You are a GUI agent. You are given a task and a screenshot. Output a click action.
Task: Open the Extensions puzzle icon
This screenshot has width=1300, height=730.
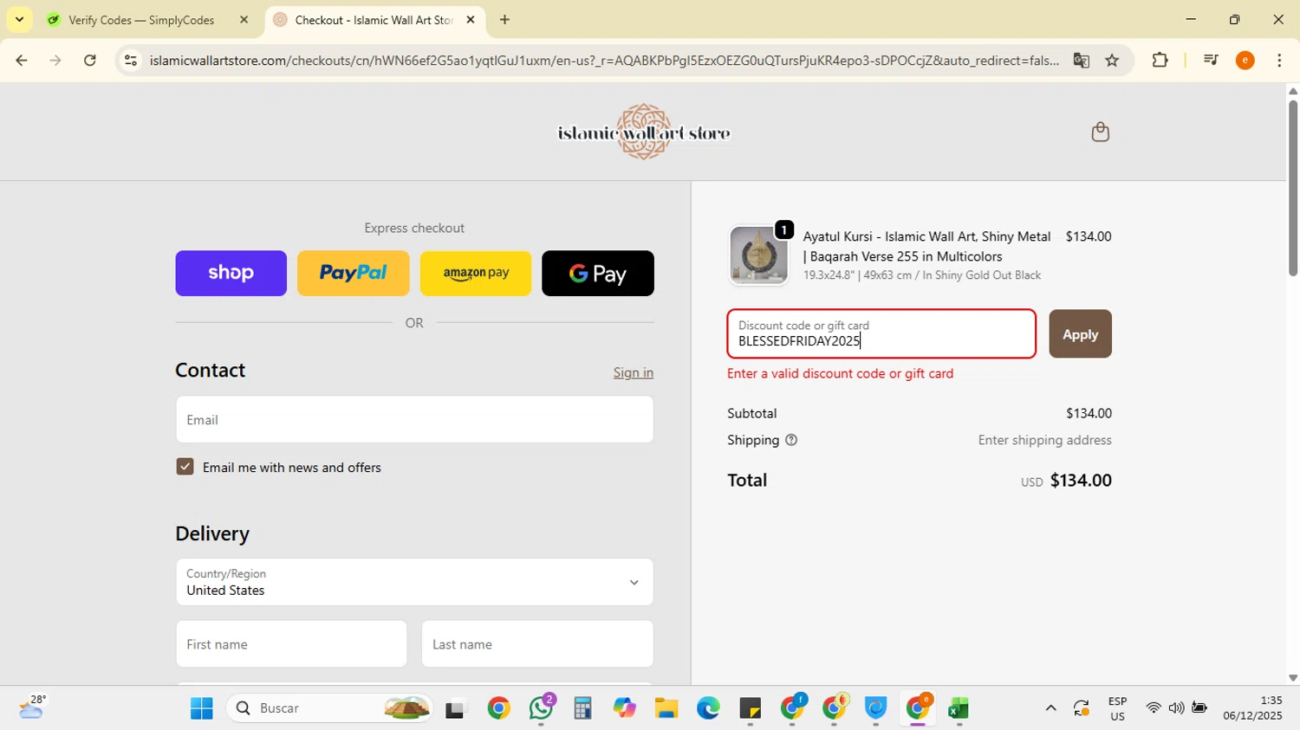1160,61
